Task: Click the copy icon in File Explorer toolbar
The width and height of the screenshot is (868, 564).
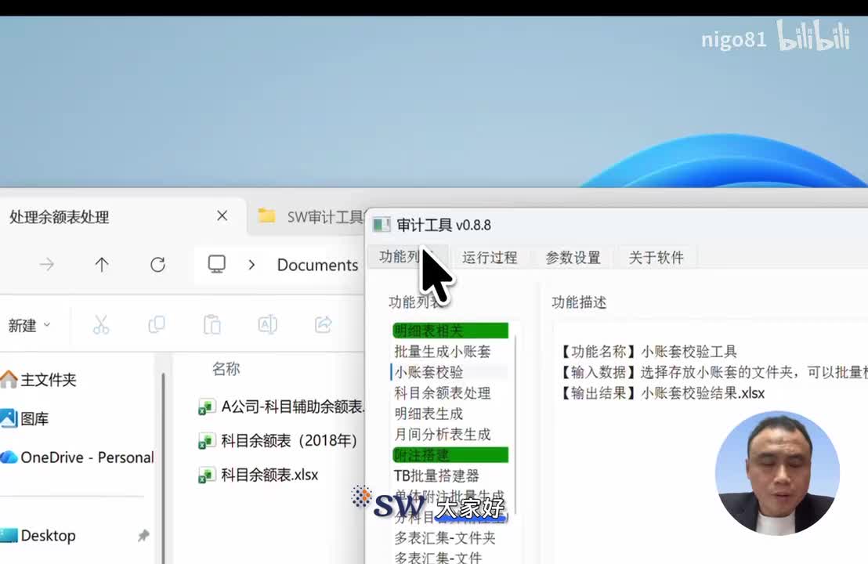Action: tap(157, 325)
